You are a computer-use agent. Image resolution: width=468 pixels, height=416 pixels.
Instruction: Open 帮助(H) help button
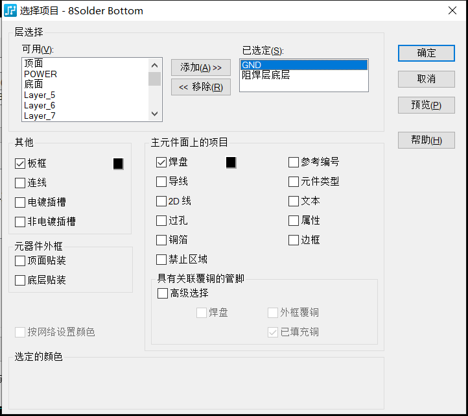427,140
